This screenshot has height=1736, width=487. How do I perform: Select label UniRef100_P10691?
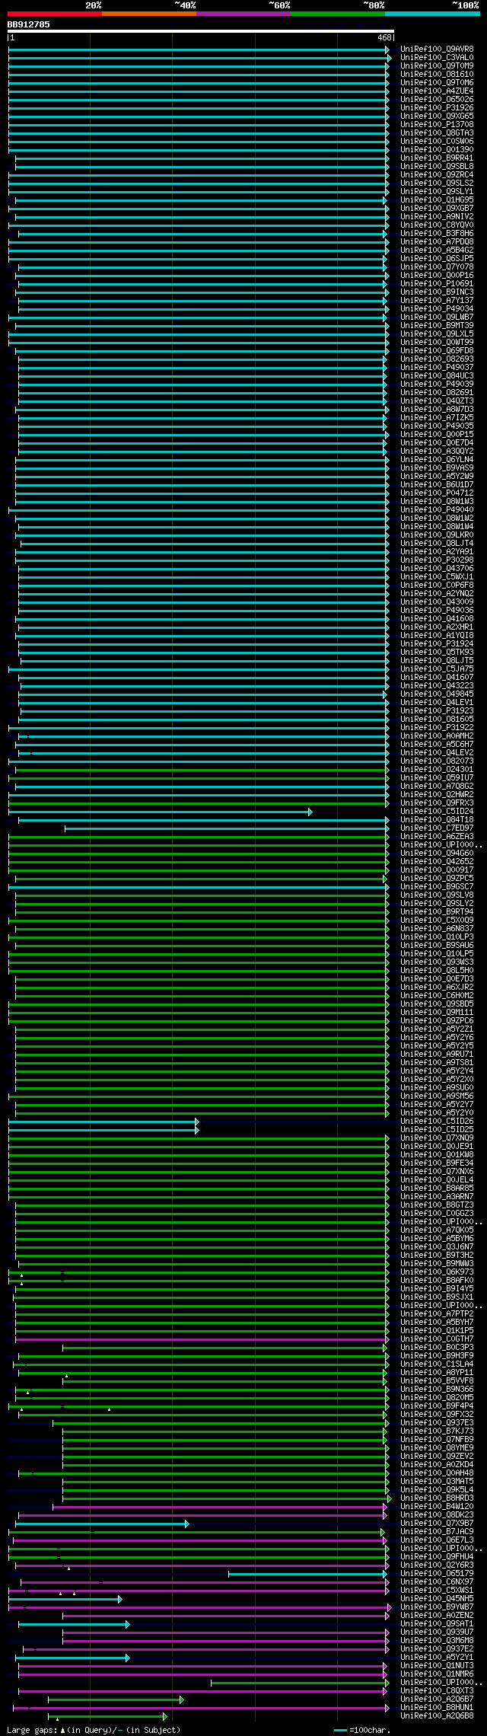437,284
